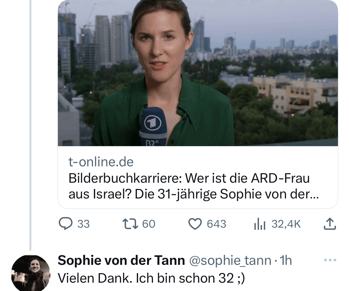349x291 pixels.
Task: Follow the t-online.de domain link
Action: [101, 162]
